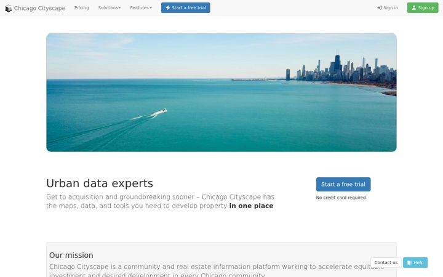Click the Sign in link
The height and width of the screenshot is (277, 443).
click(388, 7)
